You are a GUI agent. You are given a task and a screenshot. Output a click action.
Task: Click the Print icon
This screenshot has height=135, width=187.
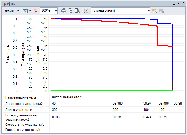click(x=64, y=10)
